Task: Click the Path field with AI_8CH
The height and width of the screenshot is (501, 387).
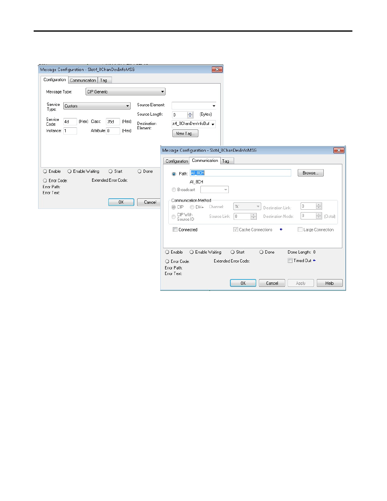Action: click(x=241, y=173)
